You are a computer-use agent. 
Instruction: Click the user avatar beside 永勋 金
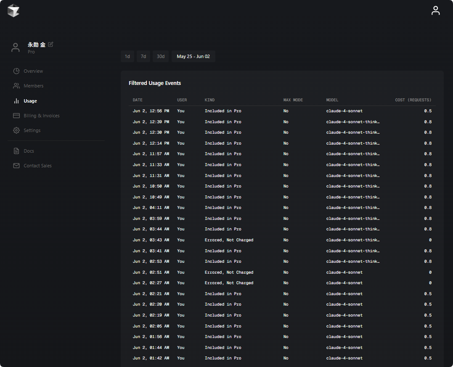[16, 48]
